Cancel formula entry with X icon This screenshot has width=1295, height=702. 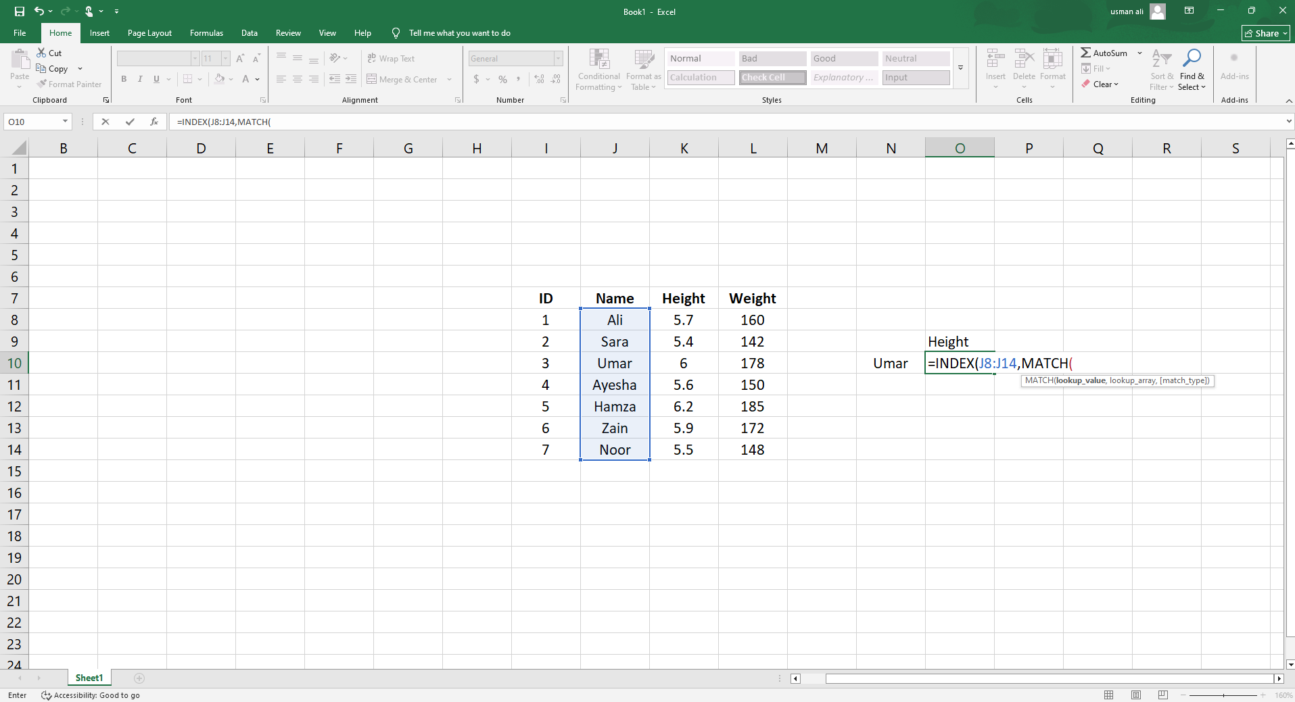[105, 122]
